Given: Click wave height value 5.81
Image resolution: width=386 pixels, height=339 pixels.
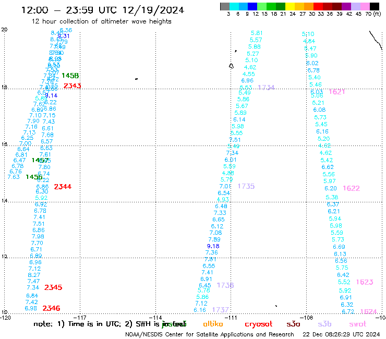Looking at the screenshot, I should click(257, 33).
